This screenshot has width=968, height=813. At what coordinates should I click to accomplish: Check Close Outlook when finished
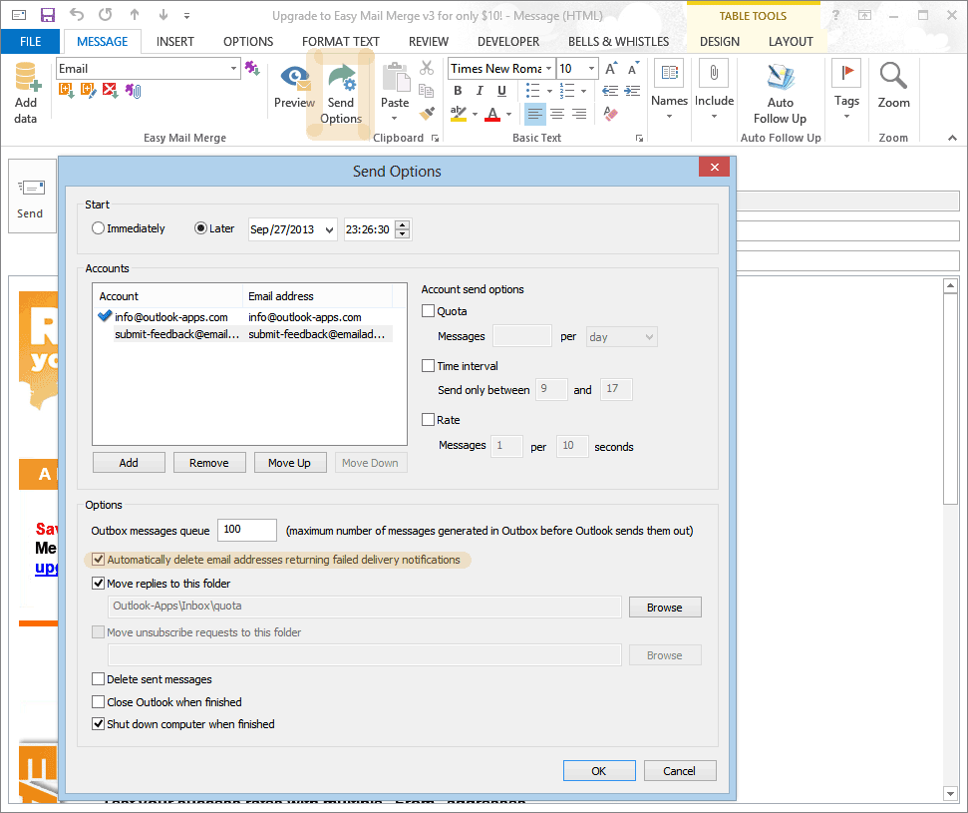coord(98,702)
